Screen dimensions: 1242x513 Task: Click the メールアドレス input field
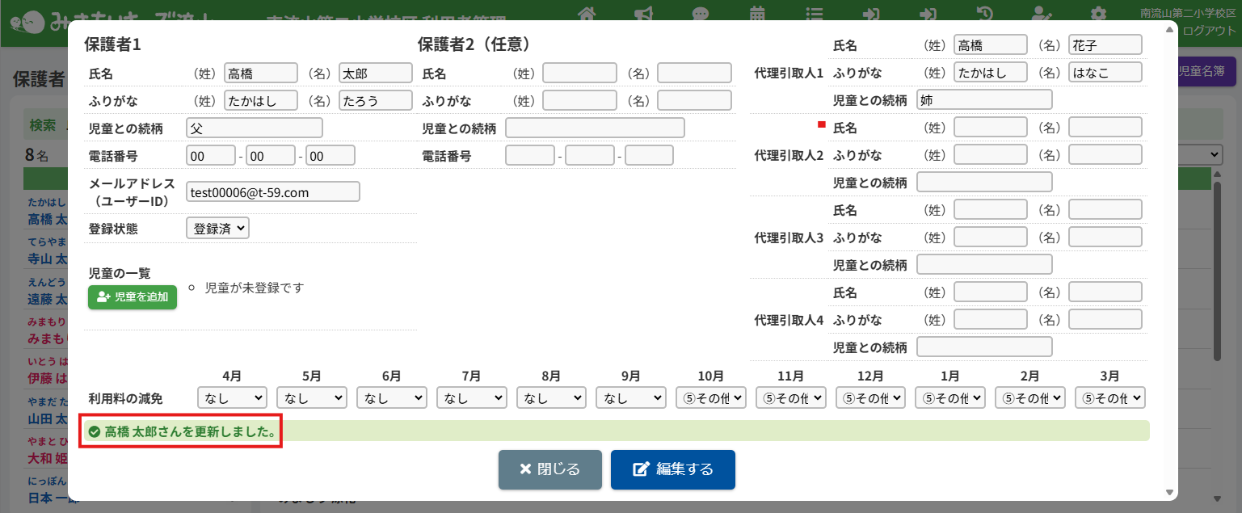pyautogui.click(x=272, y=191)
